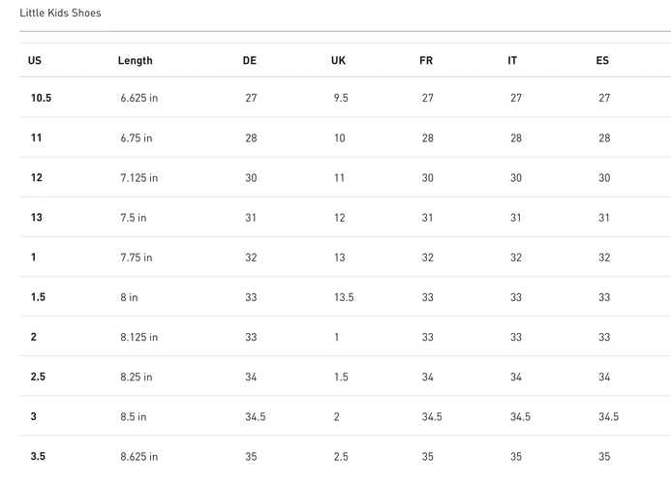
Task: Click the DE column header
Action: click(250, 60)
